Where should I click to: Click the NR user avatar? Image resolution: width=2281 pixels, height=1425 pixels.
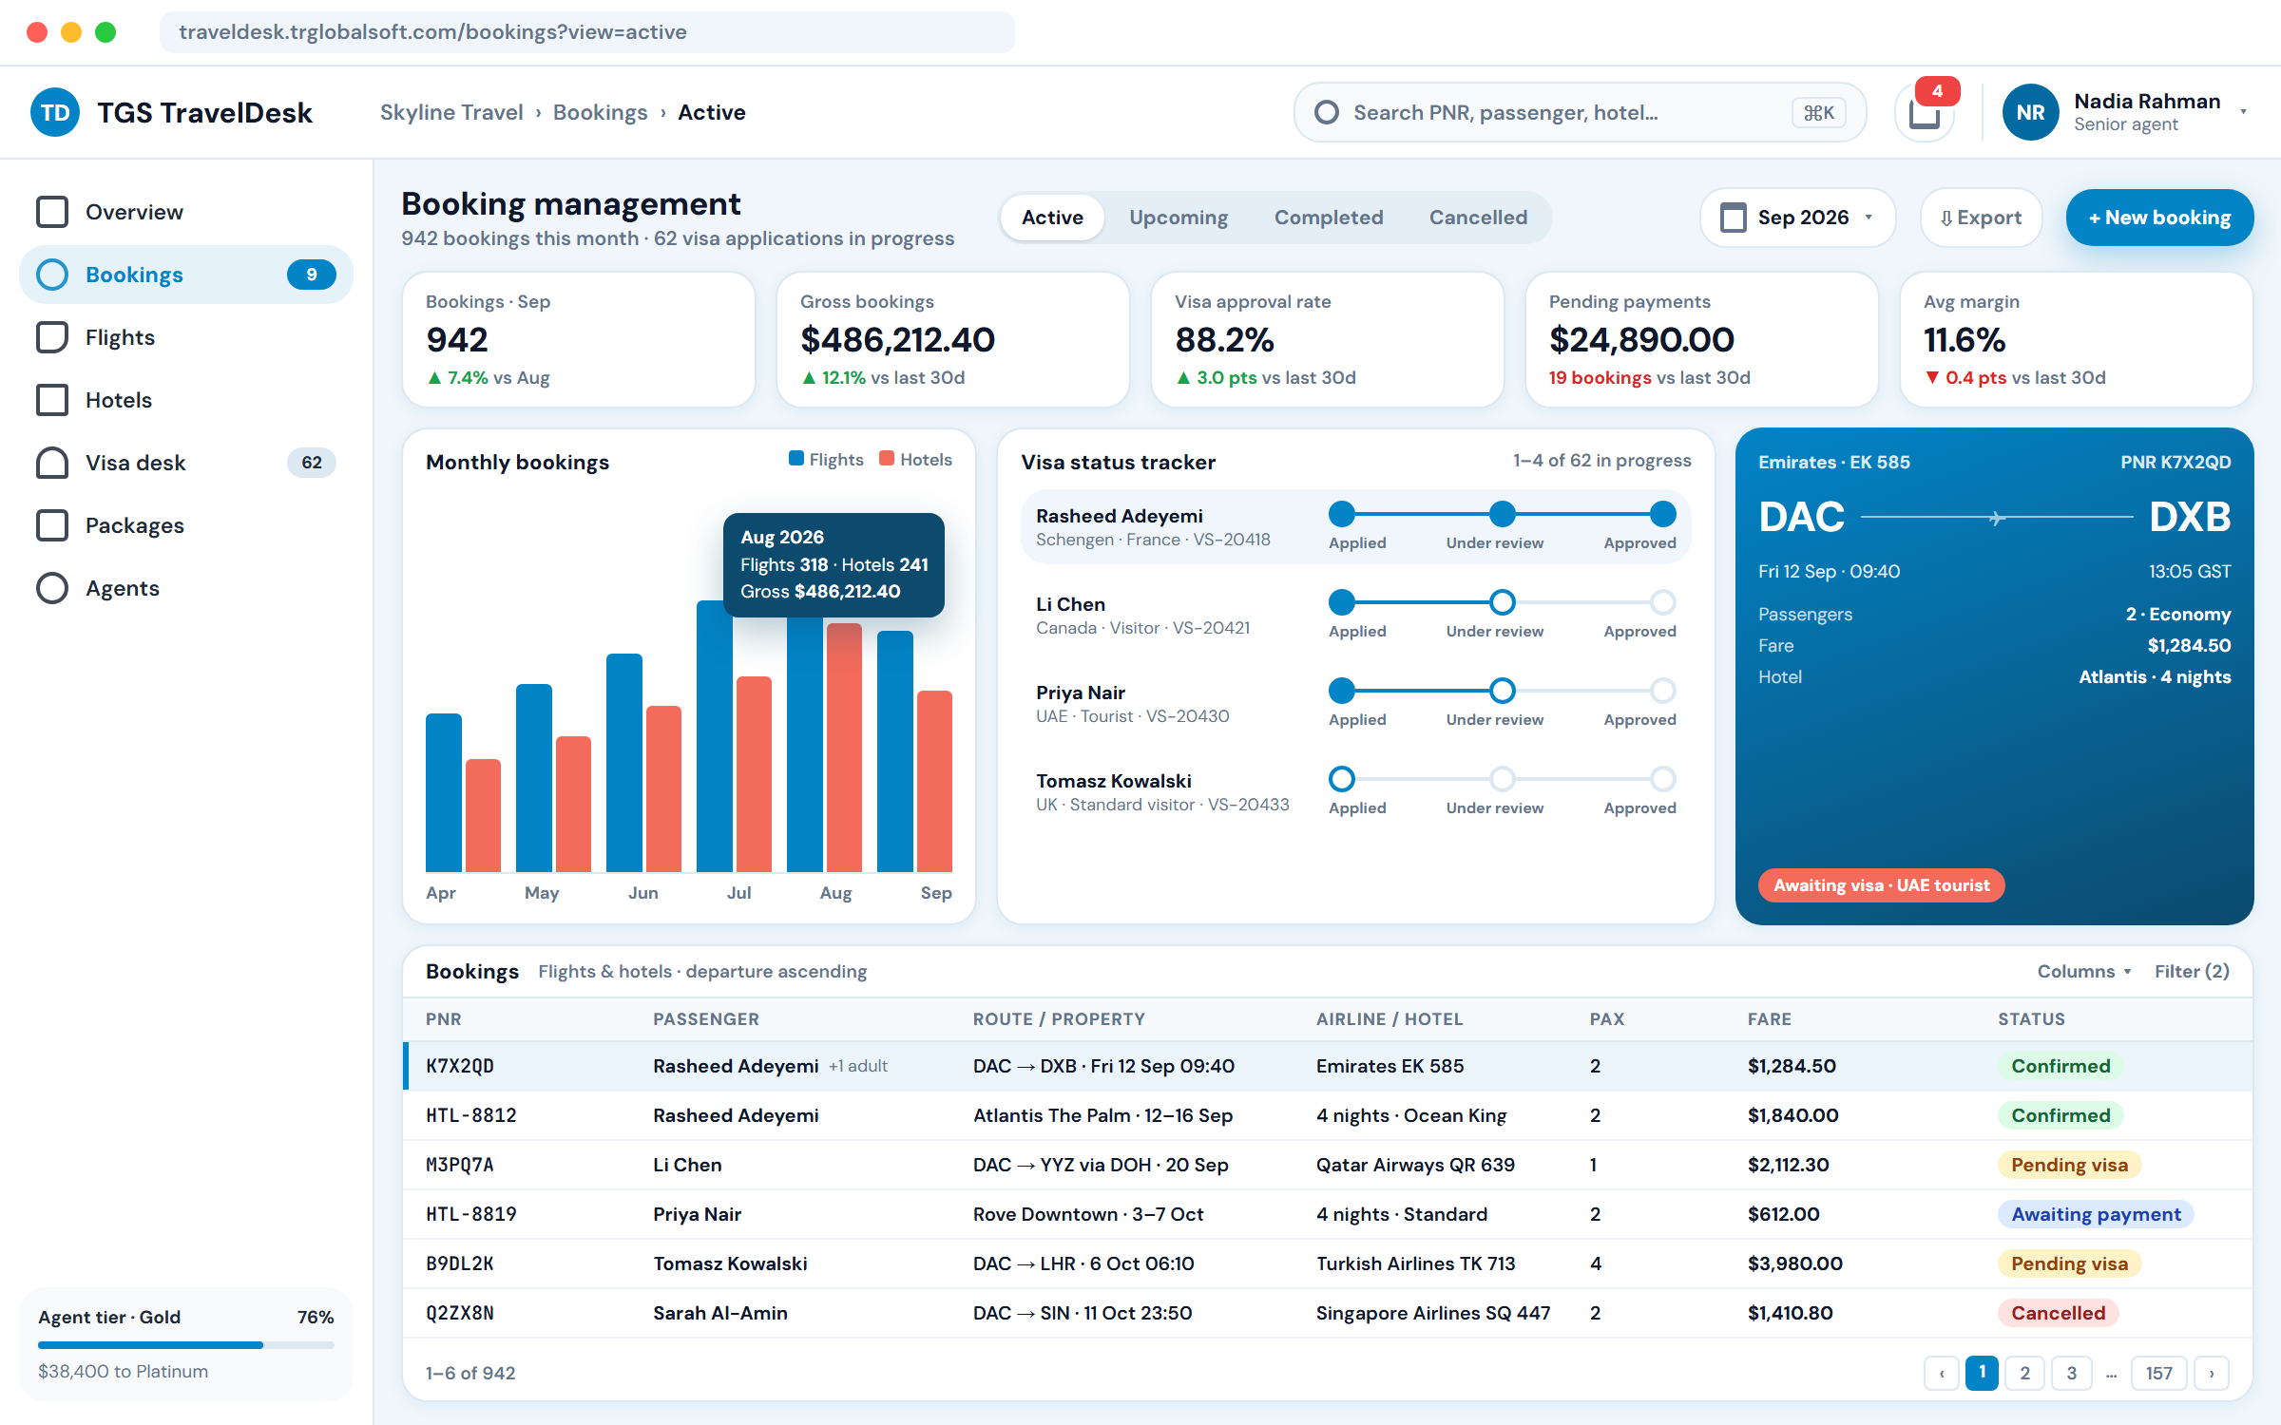(x=2030, y=112)
